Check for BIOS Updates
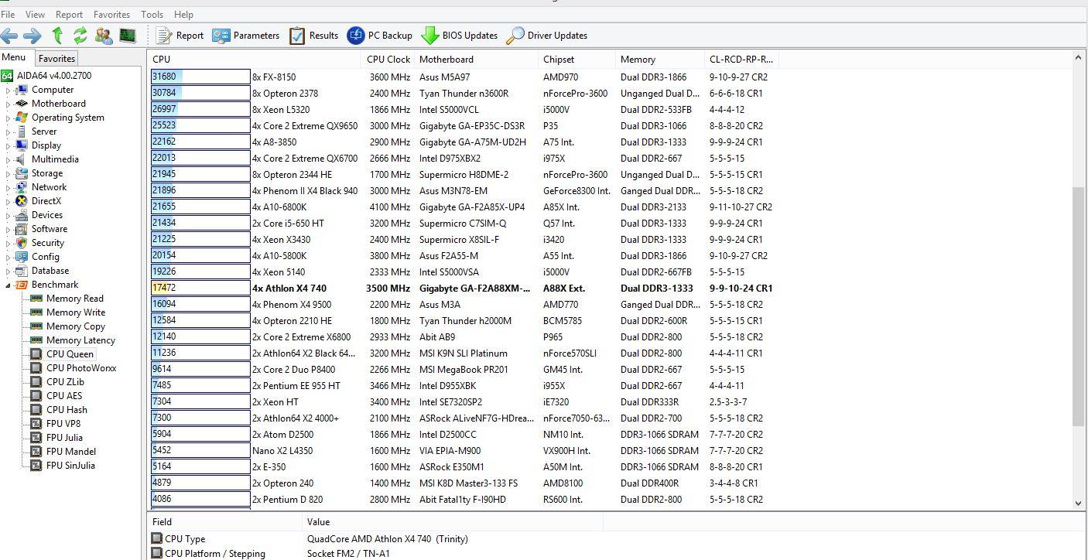The height and width of the screenshot is (560, 1088). [460, 36]
